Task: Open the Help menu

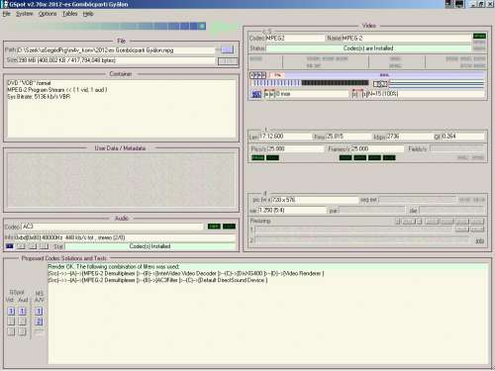Action: click(x=88, y=14)
